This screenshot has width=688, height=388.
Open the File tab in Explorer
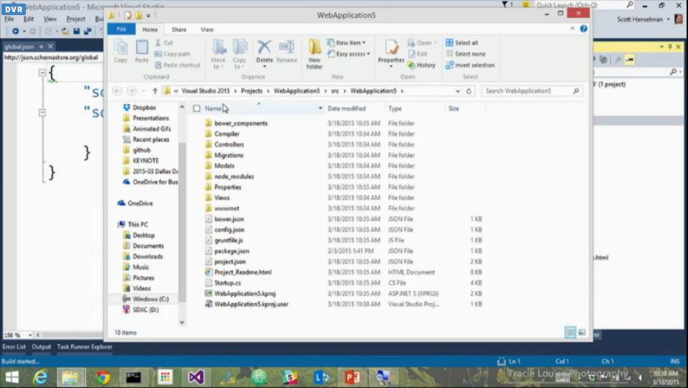tap(122, 29)
